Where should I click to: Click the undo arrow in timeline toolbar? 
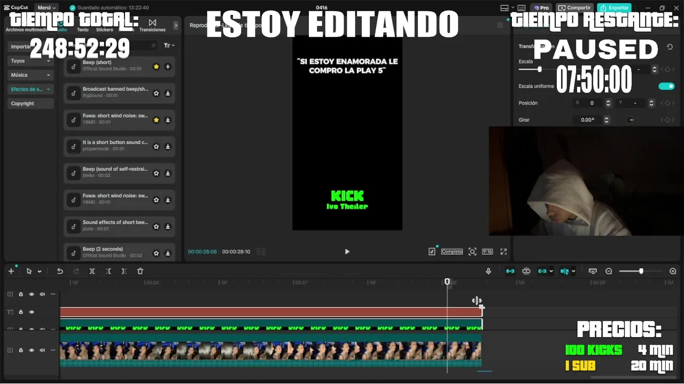pyautogui.click(x=60, y=271)
